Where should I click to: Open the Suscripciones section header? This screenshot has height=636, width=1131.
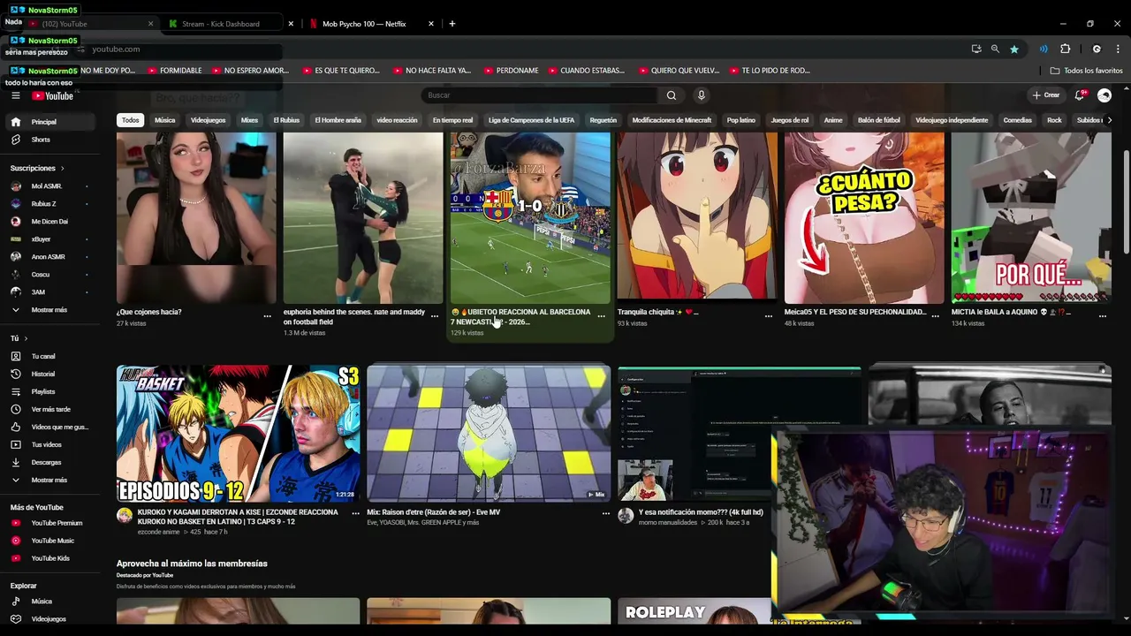37,168
